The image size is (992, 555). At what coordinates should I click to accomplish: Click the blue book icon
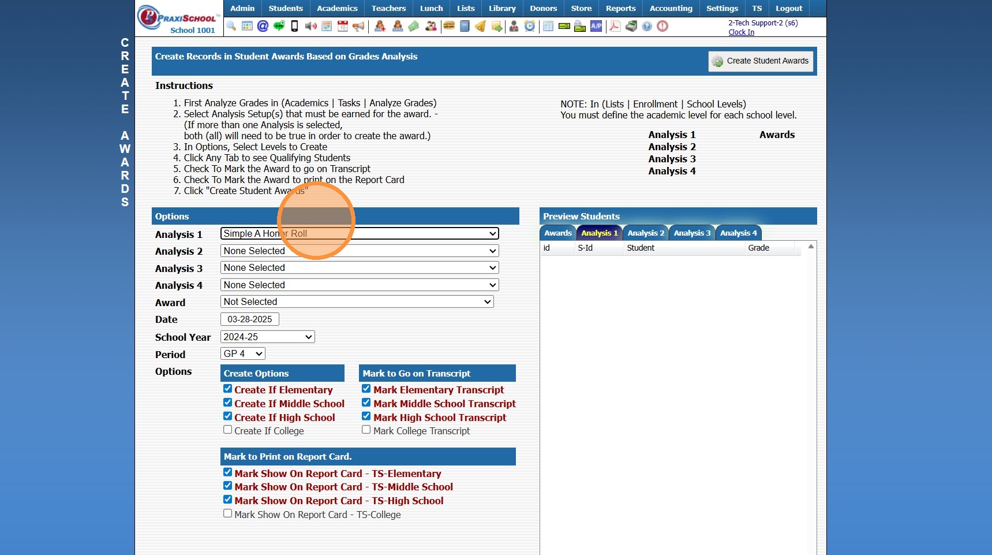pyautogui.click(x=465, y=26)
